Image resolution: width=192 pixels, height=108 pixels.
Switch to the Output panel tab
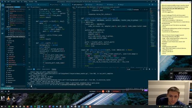[x=38, y=69]
